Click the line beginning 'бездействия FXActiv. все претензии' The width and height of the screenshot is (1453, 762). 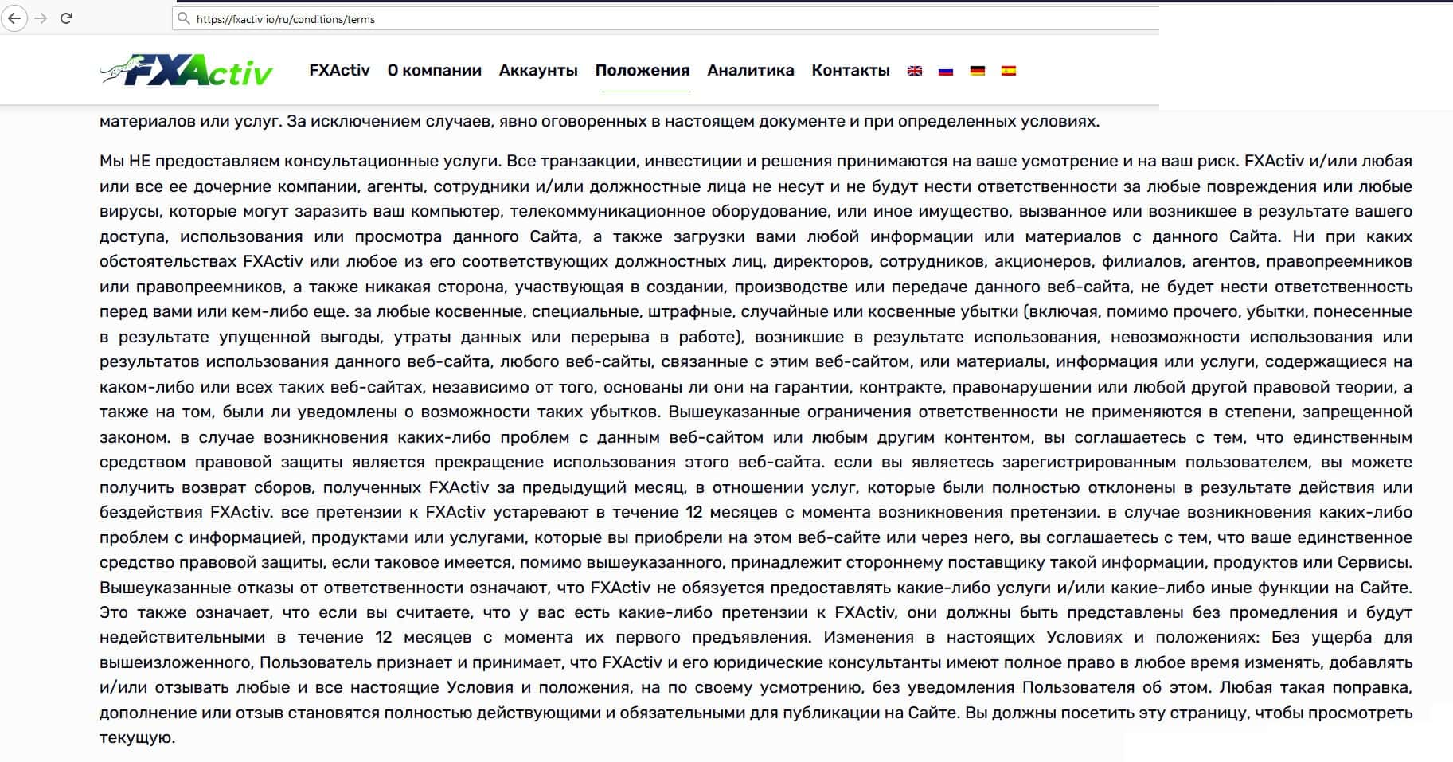(x=756, y=512)
